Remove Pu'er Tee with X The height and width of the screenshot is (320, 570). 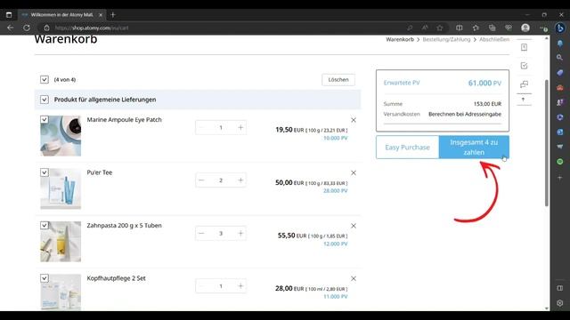[354, 173]
